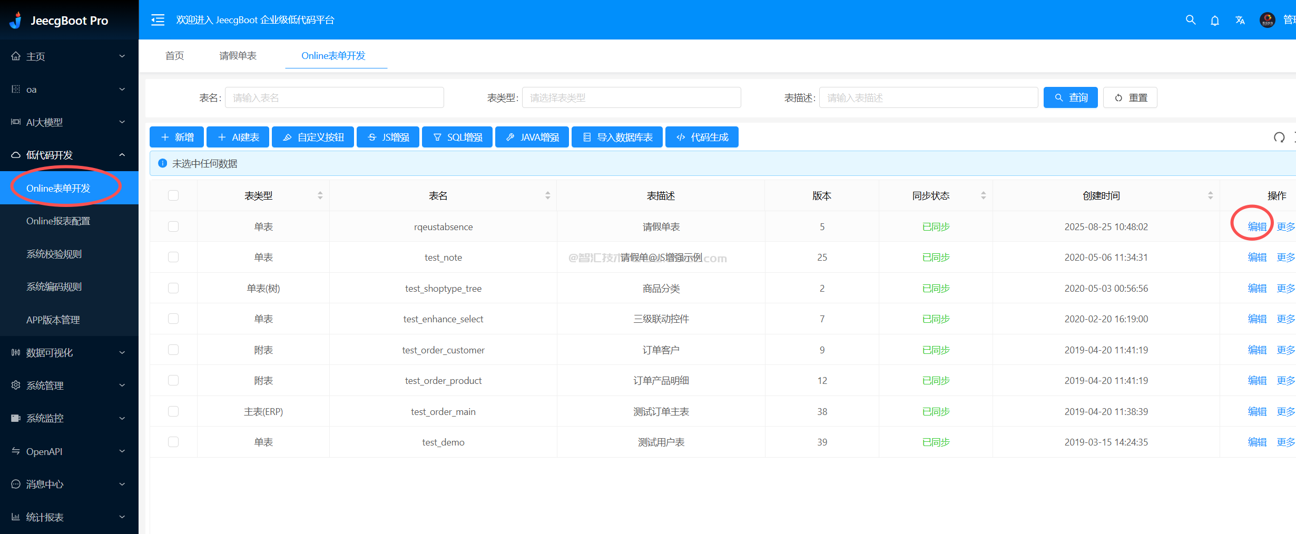Expand the AI大模型 menu chevron
This screenshot has height=534, width=1296.
pos(122,122)
